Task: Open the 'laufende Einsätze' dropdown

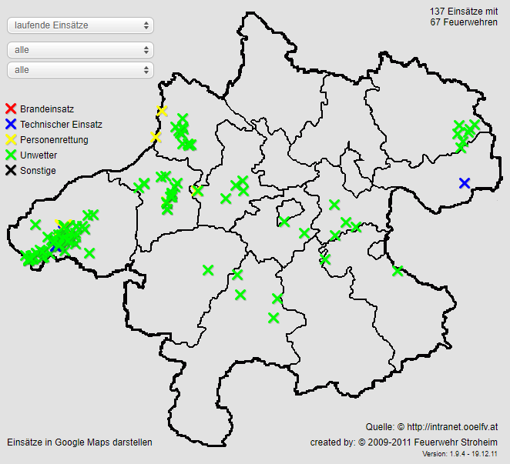Action: (x=80, y=25)
